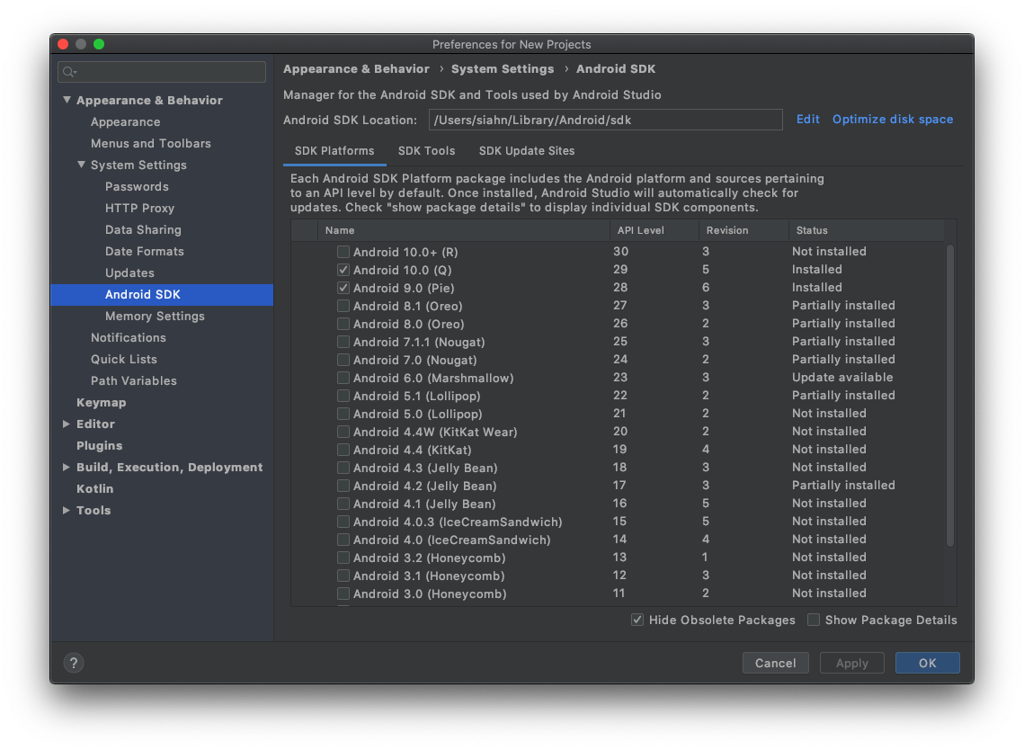Click the Optimize disk space link
Viewport: 1024px width, 750px height.
892,120
